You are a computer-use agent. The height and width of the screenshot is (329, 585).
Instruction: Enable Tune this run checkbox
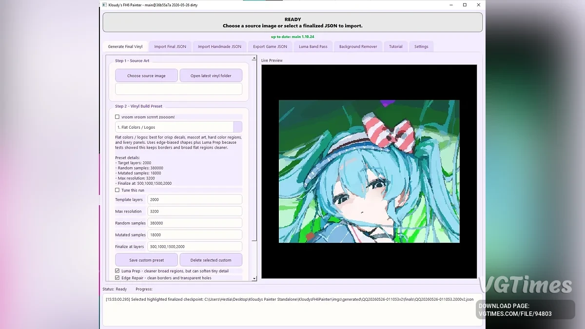point(117,190)
